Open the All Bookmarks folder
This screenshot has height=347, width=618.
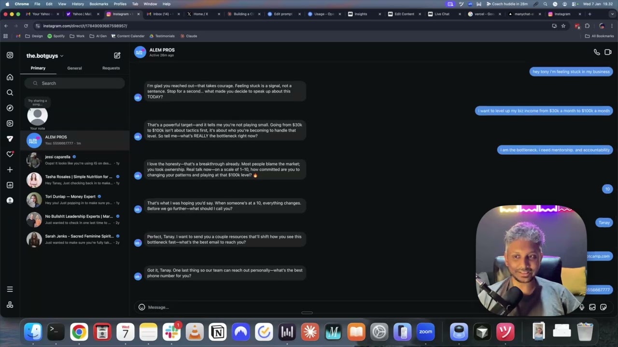click(599, 36)
